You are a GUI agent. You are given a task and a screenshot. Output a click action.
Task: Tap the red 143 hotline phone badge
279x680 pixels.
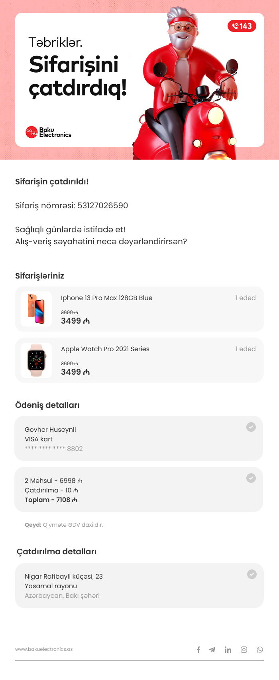coord(242,26)
